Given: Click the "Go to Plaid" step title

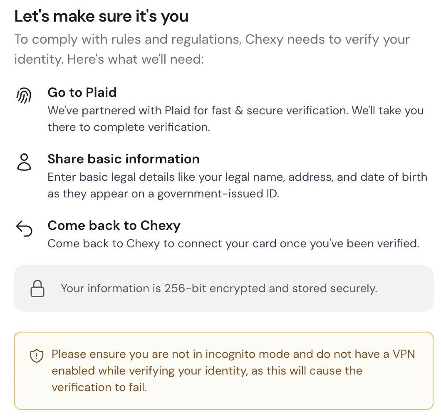Looking at the screenshot, I should tap(82, 92).
